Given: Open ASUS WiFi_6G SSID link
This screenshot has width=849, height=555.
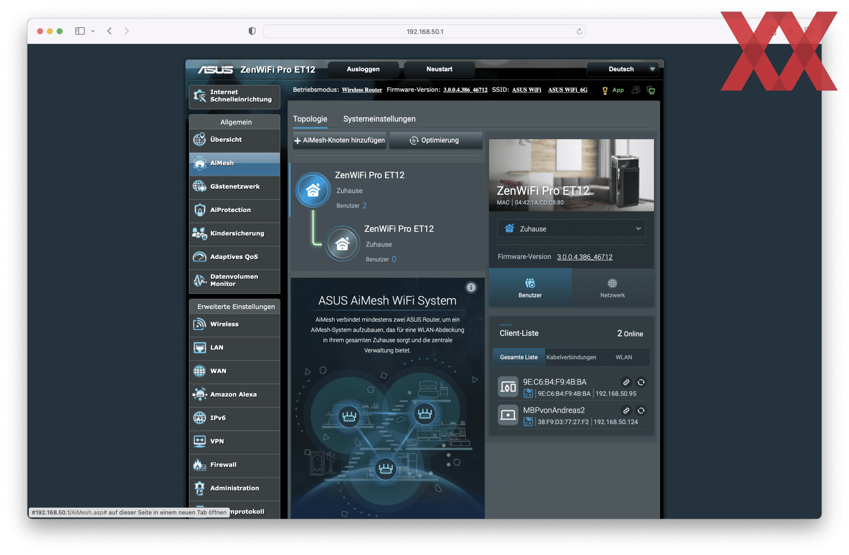Looking at the screenshot, I should (x=568, y=90).
